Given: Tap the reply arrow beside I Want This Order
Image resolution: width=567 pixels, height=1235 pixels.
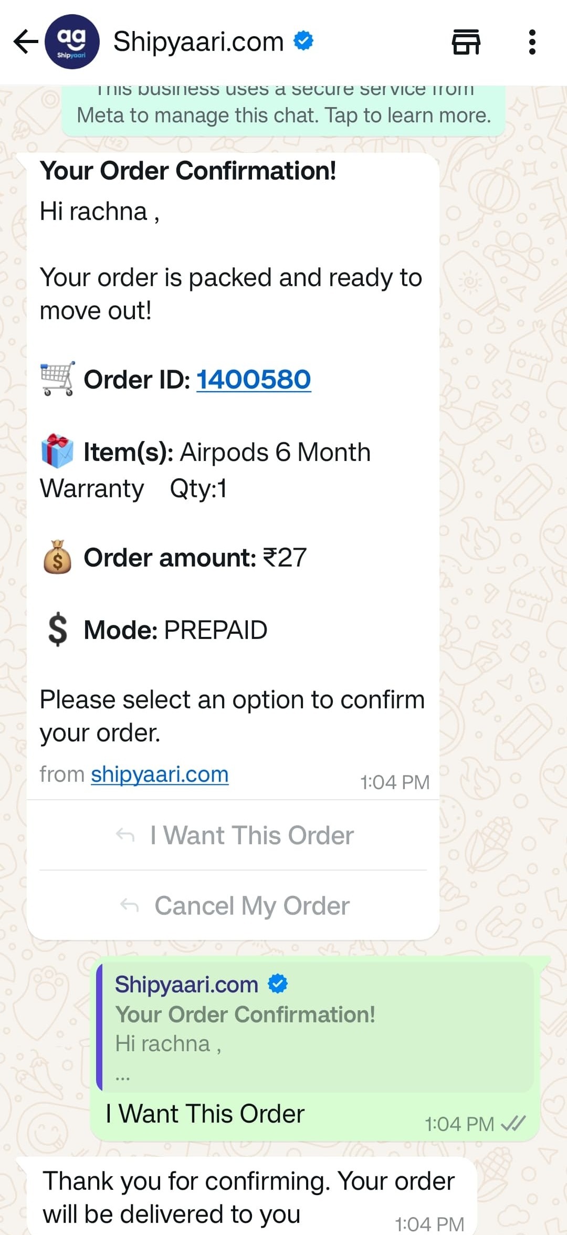Looking at the screenshot, I should (125, 834).
